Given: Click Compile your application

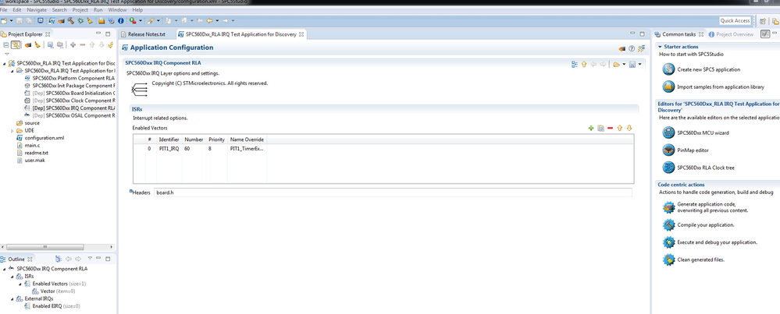Looking at the screenshot, I should coord(705,224).
